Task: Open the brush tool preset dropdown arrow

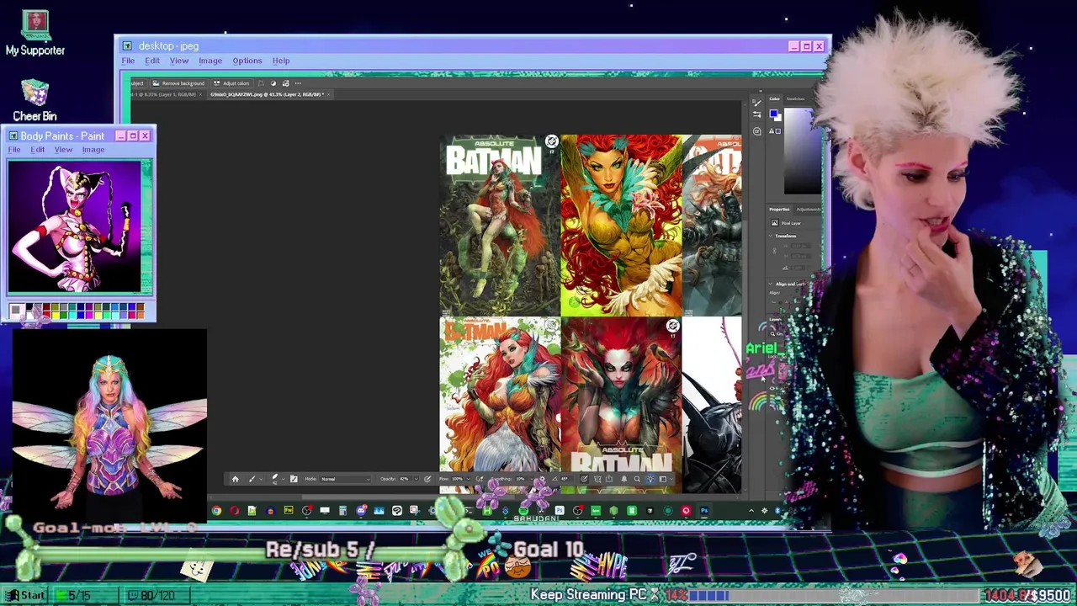Action: (x=261, y=479)
